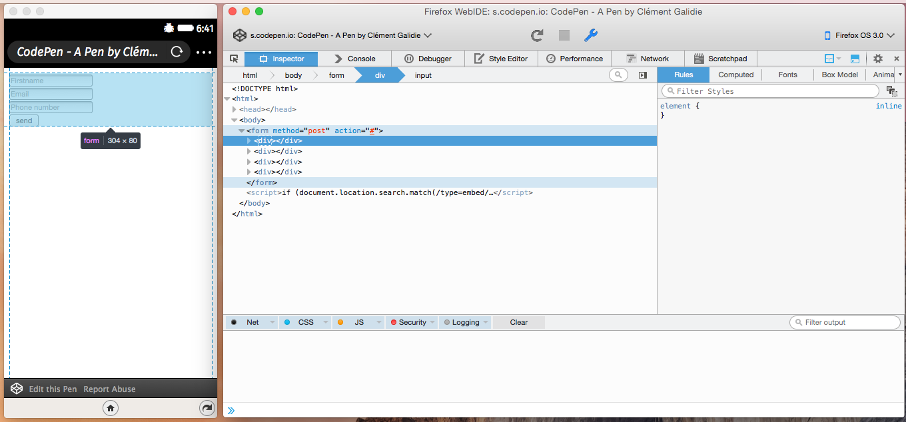Click the Report Abuse link
The width and height of the screenshot is (906, 422).
[109, 389]
